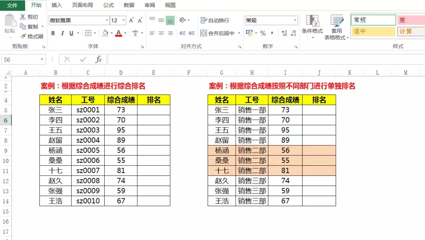The image size is (425, 240).
Task: Open the Name Box dropdown arrow
Action: click(x=42, y=59)
